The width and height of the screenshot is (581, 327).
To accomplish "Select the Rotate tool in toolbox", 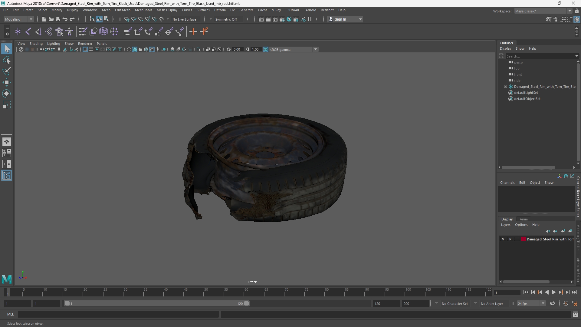I will [7, 94].
